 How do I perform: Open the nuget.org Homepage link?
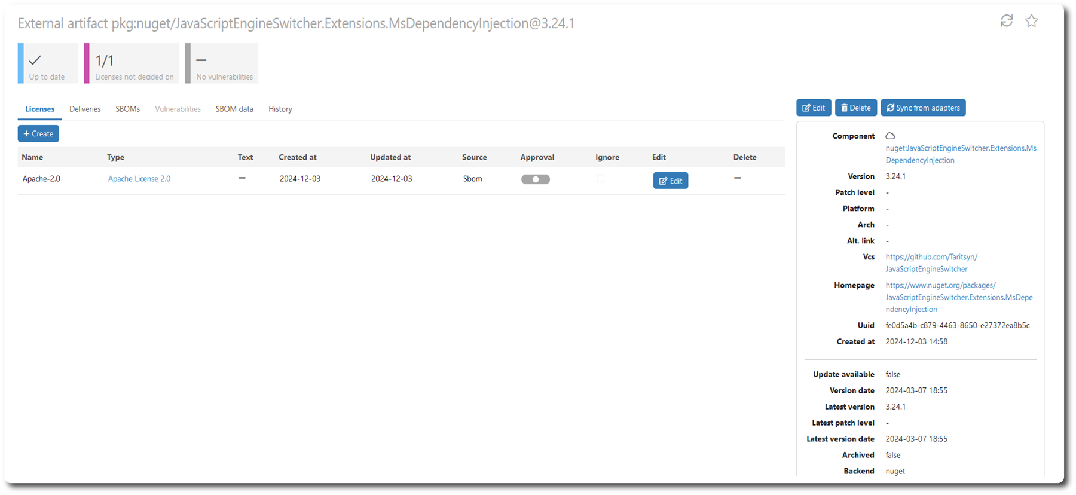(x=959, y=297)
